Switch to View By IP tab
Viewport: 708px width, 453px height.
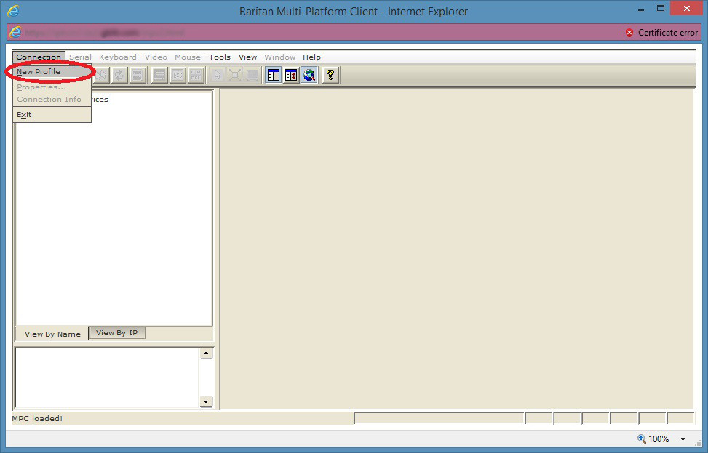[x=117, y=332]
